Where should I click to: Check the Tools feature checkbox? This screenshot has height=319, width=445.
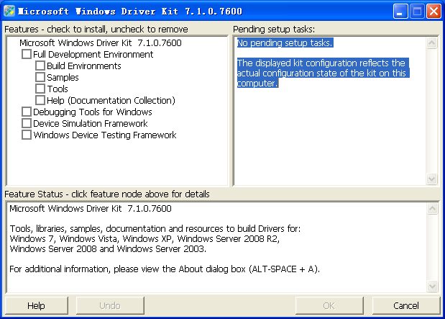[x=40, y=89]
